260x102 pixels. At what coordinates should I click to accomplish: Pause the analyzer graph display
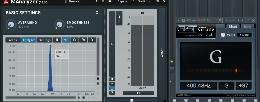[x=57, y=40]
